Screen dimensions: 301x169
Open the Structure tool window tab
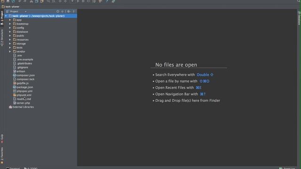[x=2, y=38]
